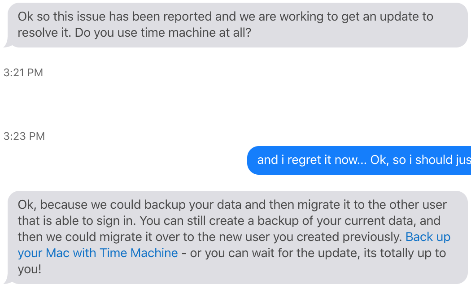The image size is (471, 293).
Task: Click the words 'Ok, so i should jus' in blue bubble
Action: tap(420, 160)
